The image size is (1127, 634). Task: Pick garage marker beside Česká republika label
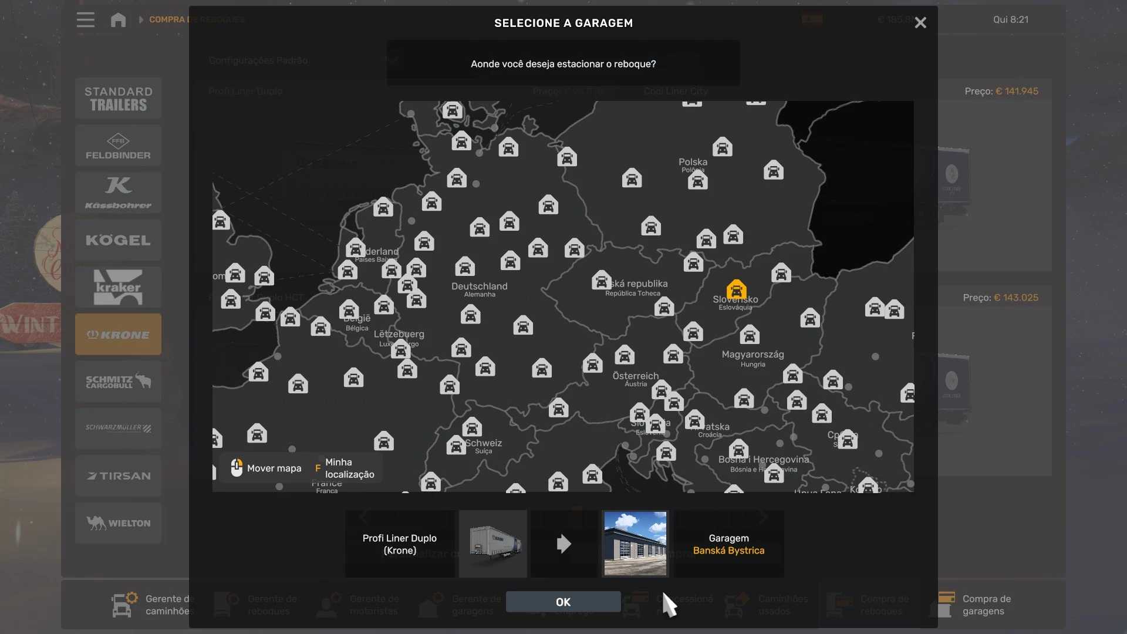click(601, 280)
